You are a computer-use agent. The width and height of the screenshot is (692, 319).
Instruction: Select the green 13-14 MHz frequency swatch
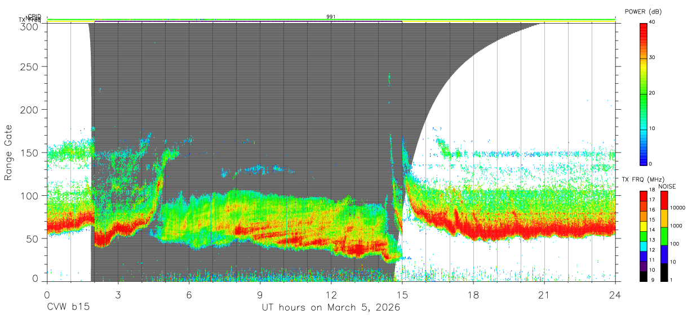[644, 235]
